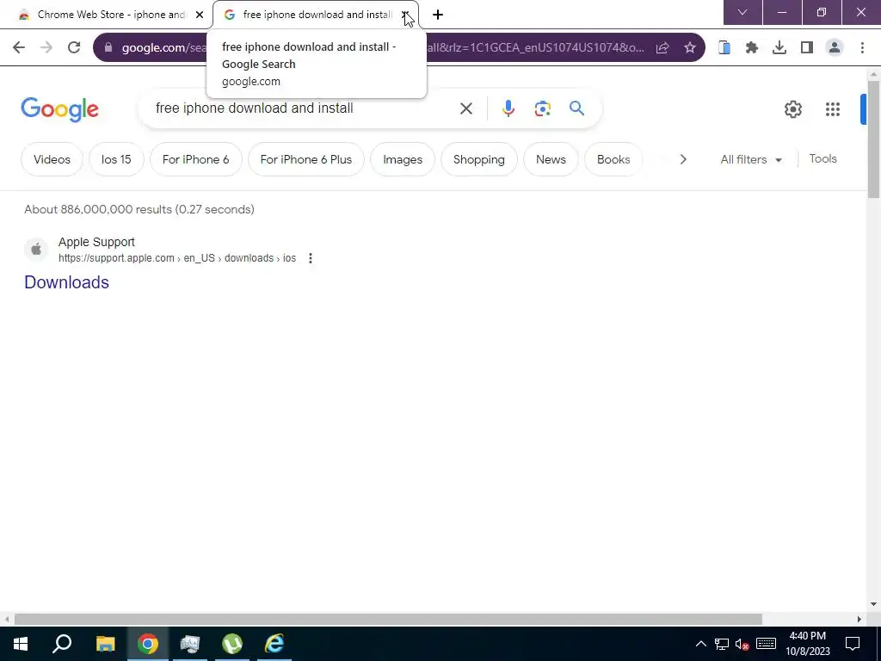
Task: Open the Chrome profile avatar
Action: click(x=835, y=48)
